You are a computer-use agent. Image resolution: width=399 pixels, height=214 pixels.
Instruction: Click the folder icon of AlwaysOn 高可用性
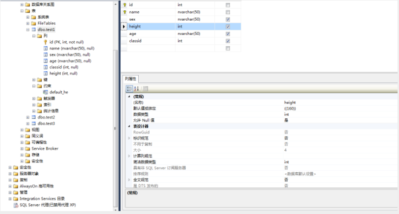coord(16,186)
